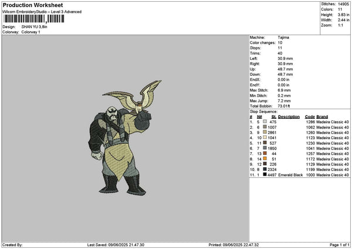Image resolution: width=352 pixels, height=249 pixels.
Task: Select the Zoom value 1:1
Action: (x=340, y=25)
